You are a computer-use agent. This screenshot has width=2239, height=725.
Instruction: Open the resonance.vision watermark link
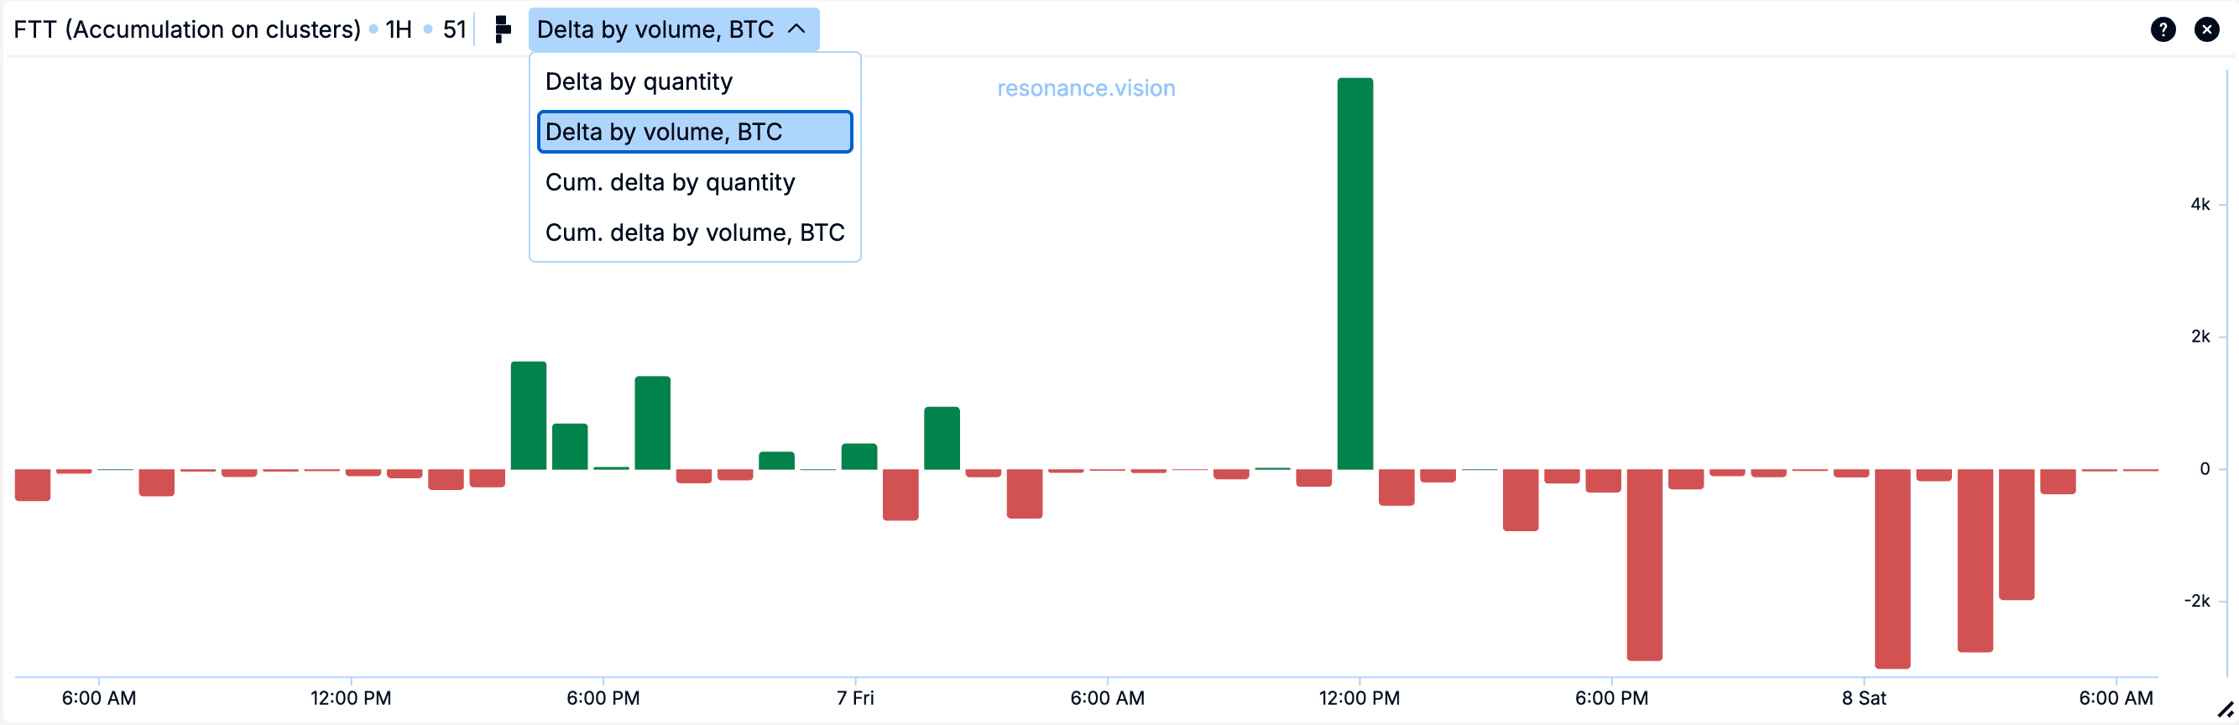pos(1086,89)
